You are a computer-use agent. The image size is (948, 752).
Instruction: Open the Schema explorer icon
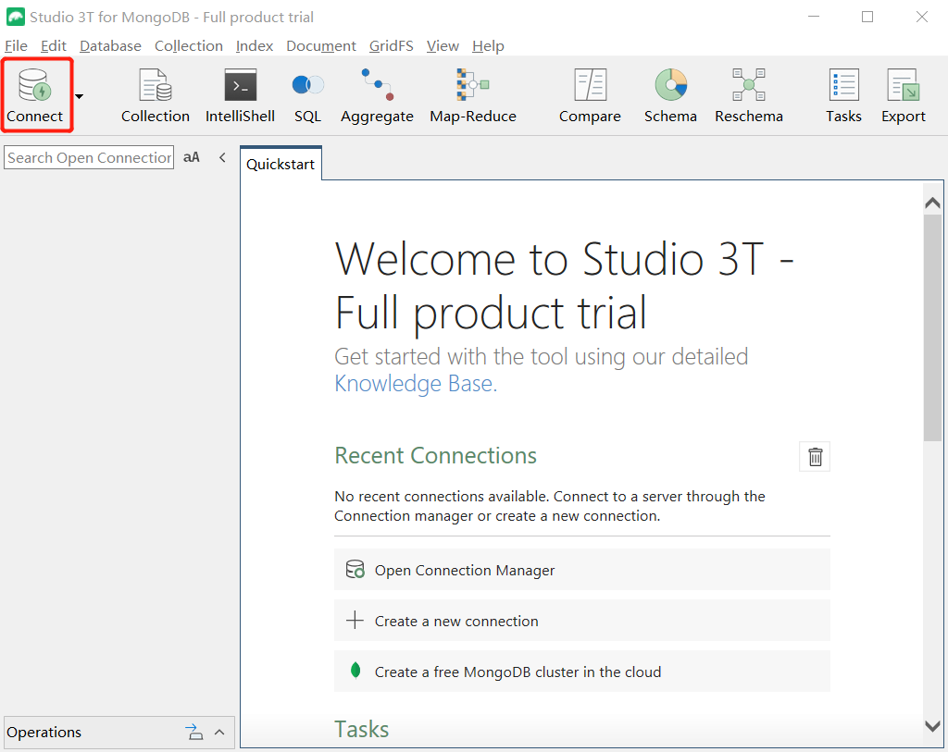[x=670, y=95]
